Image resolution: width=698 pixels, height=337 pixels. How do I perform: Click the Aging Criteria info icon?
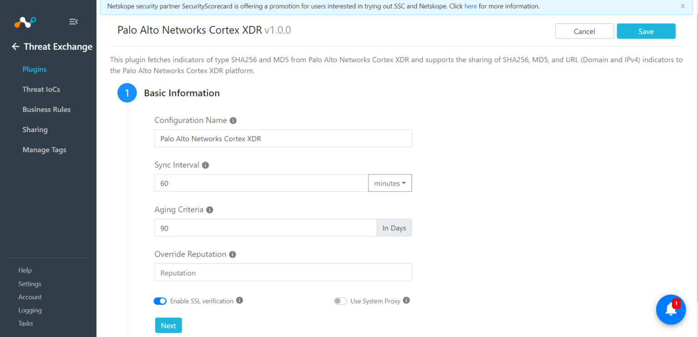[209, 210]
